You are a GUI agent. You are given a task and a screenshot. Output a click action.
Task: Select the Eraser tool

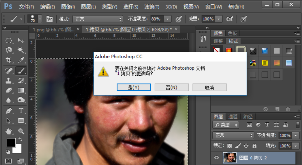pyautogui.click(x=9, y=90)
